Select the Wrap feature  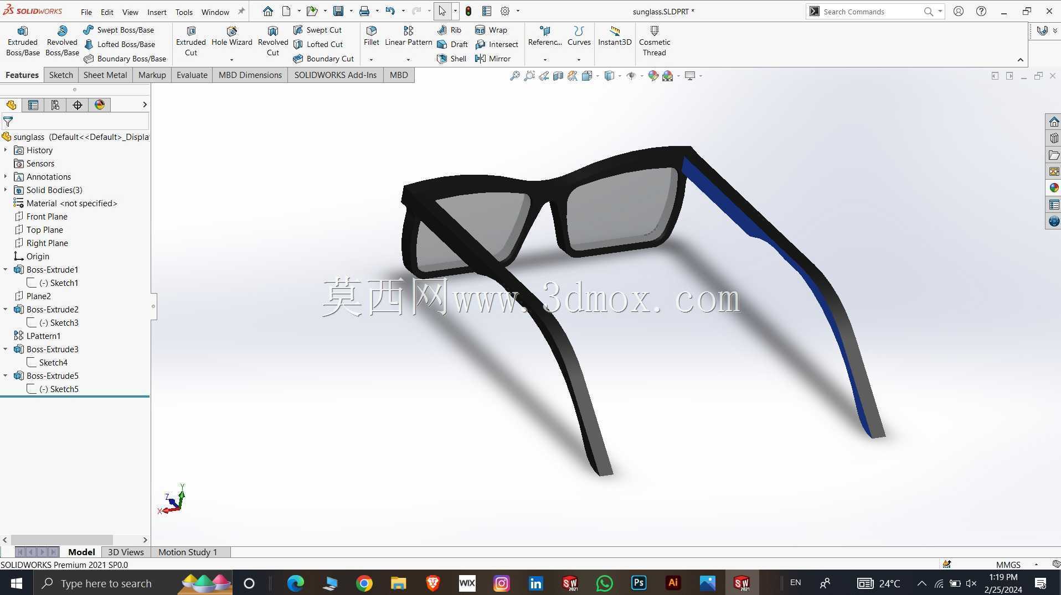click(x=491, y=30)
